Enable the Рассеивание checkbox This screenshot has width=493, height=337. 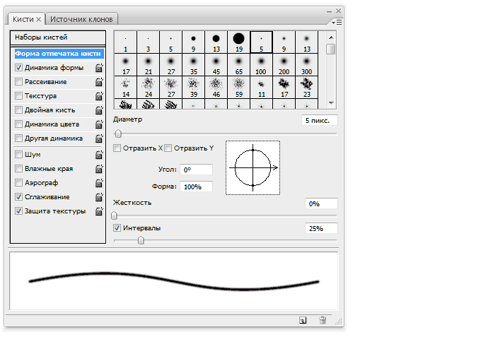[19, 82]
